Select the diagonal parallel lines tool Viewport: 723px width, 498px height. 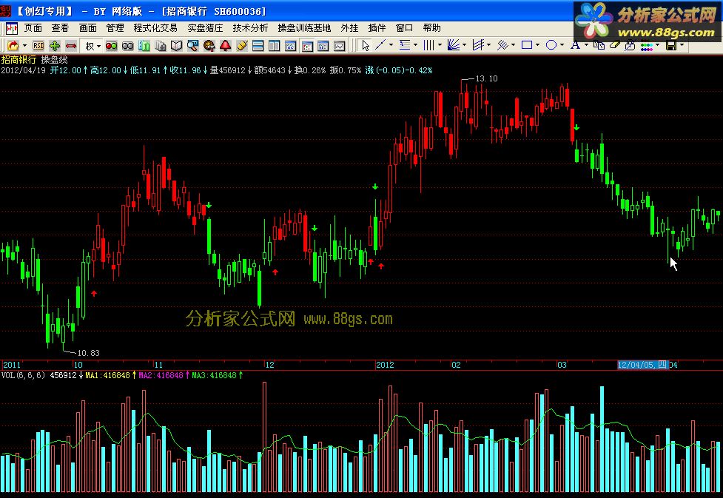click(502, 44)
